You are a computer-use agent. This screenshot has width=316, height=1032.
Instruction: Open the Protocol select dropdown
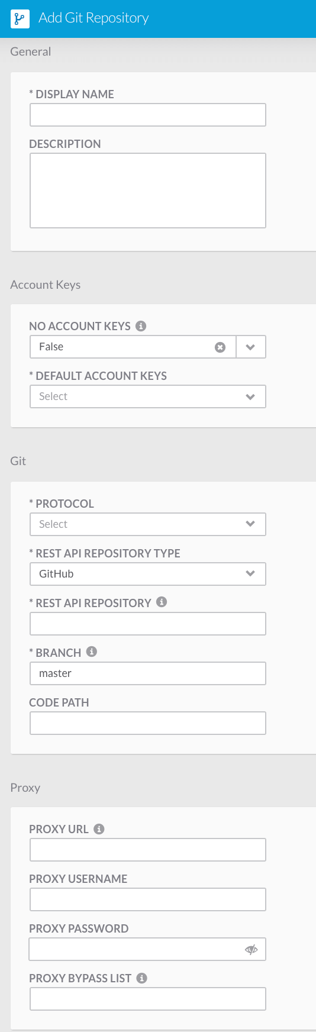[x=148, y=524]
